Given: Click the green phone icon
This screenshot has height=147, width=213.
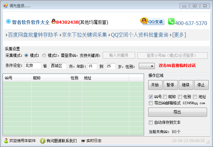Looking at the screenshot, I should pyautogui.click(x=171, y=21).
